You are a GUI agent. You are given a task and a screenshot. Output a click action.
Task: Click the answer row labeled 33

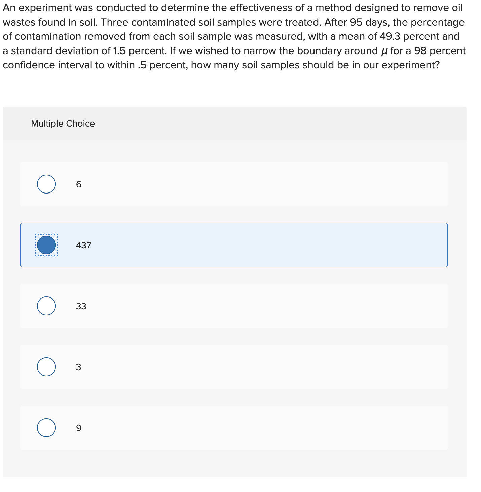pyautogui.click(x=235, y=306)
